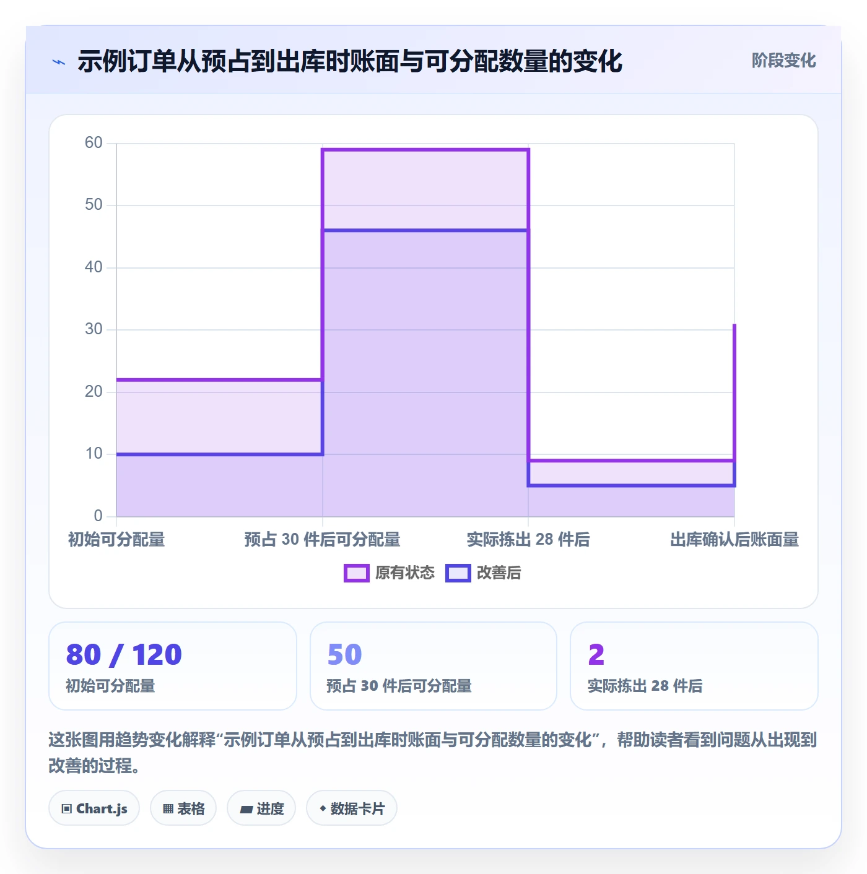Open the 2 实际拣出 28 件后 card
The image size is (867, 874).
(x=694, y=666)
